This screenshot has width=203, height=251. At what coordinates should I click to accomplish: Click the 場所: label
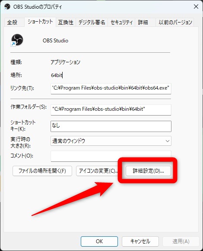point(16,75)
